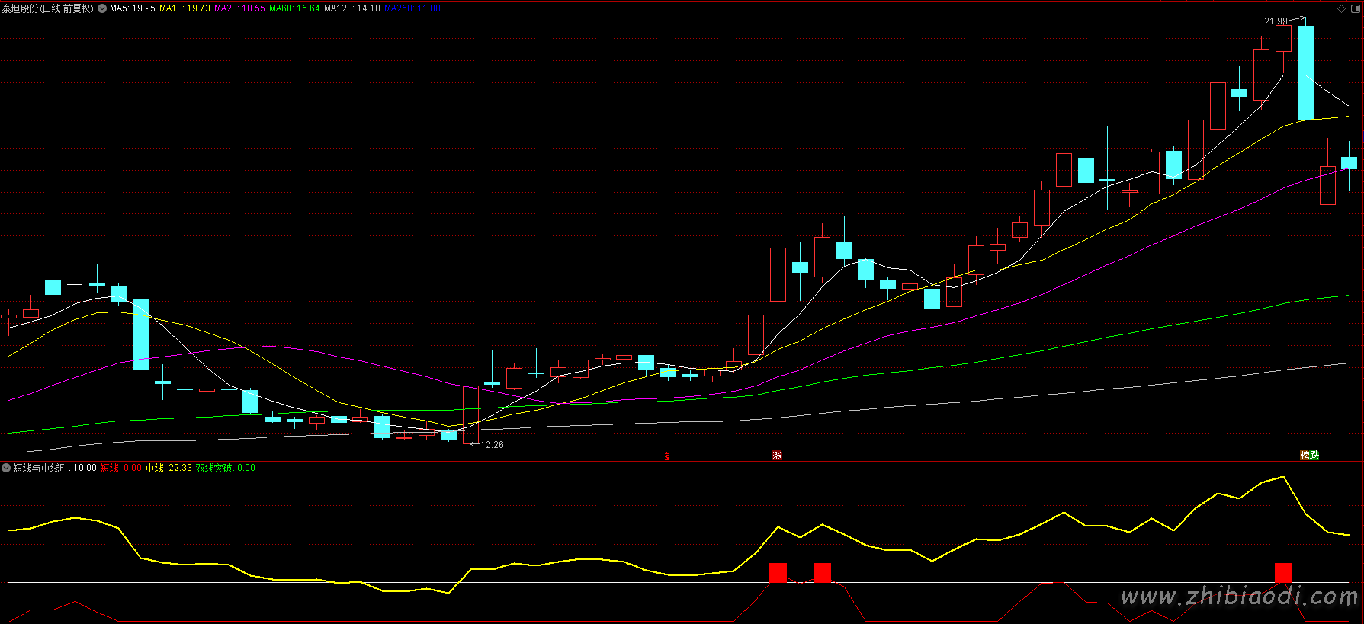
Task: Select the MA20: 18.55 label
Action: tap(239, 8)
